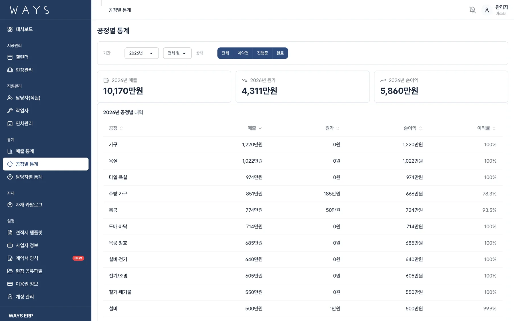The width and height of the screenshot is (514, 321).
Task: Click the 관리자 account name
Action: tap(502, 7)
